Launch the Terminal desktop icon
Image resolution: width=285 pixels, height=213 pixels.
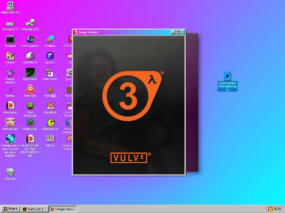(10, 39)
